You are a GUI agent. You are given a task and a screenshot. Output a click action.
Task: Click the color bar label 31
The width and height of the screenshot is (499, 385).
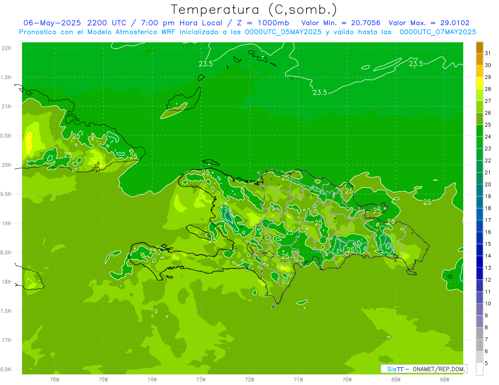pos(488,53)
